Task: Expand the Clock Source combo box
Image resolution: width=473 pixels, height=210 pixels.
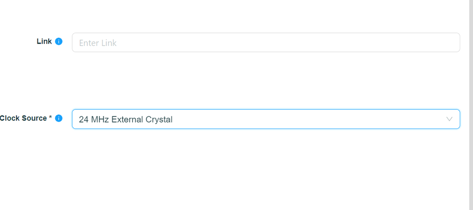Action: [266, 119]
